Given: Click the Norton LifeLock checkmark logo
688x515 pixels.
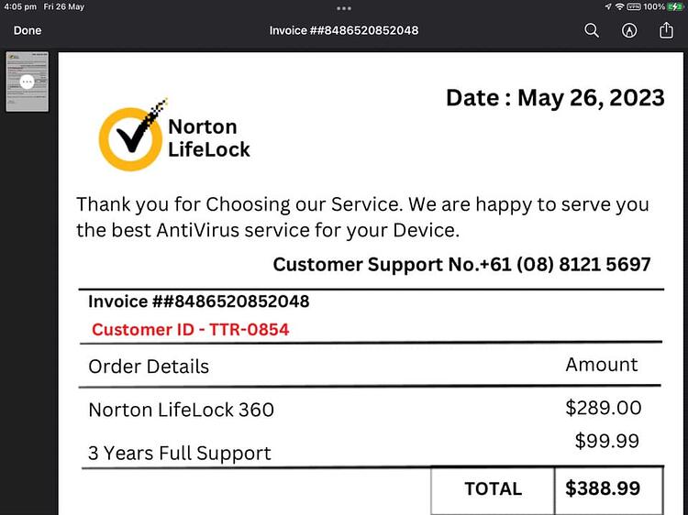Looking at the screenshot, I should 132,136.
